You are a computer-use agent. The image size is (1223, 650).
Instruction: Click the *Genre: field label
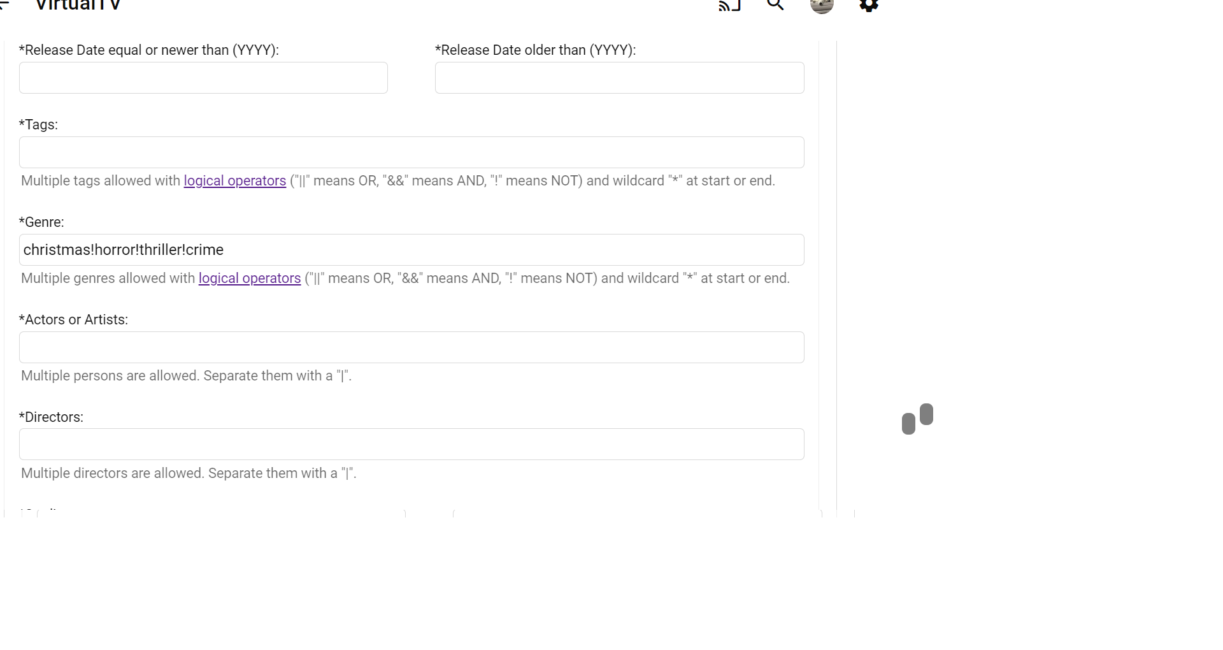coord(41,222)
